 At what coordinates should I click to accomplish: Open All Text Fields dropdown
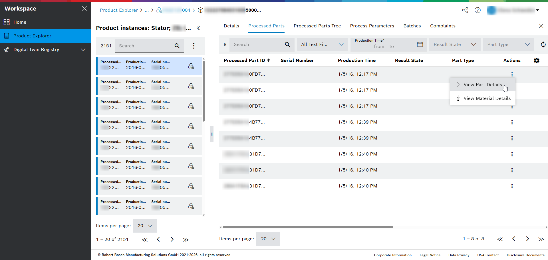[323, 45]
